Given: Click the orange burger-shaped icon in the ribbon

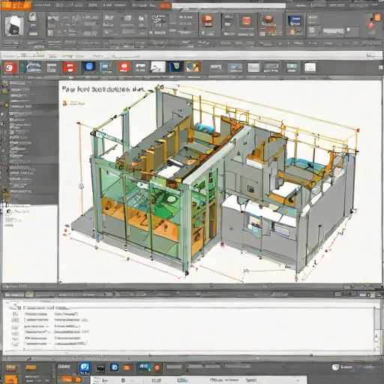Looking at the screenshot, I should pyautogui.click(x=207, y=20).
